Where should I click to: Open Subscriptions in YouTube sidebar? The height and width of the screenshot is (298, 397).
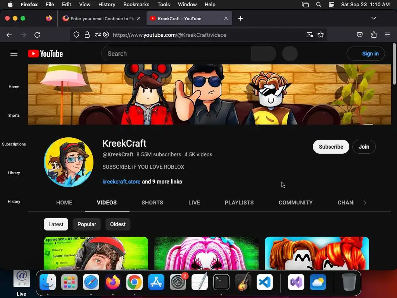(x=14, y=144)
